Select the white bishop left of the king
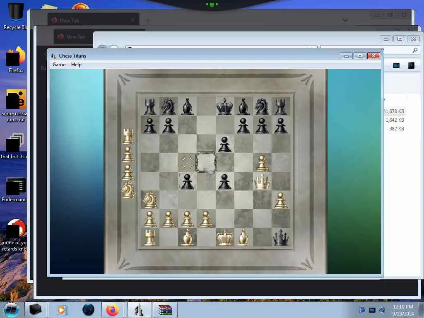This screenshot has width=424, height=318. click(x=187, y=237)
